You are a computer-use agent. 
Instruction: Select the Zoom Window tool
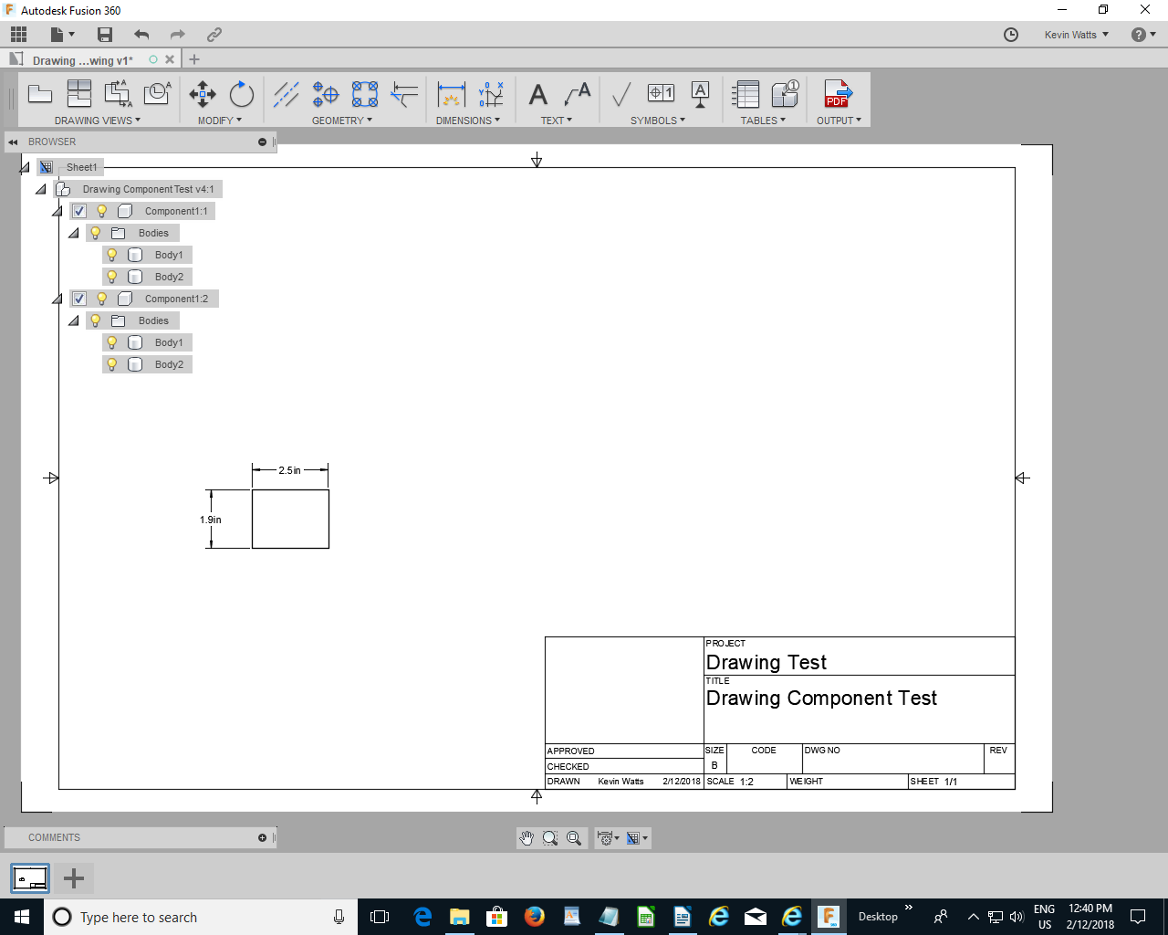[x=548, y=837]
